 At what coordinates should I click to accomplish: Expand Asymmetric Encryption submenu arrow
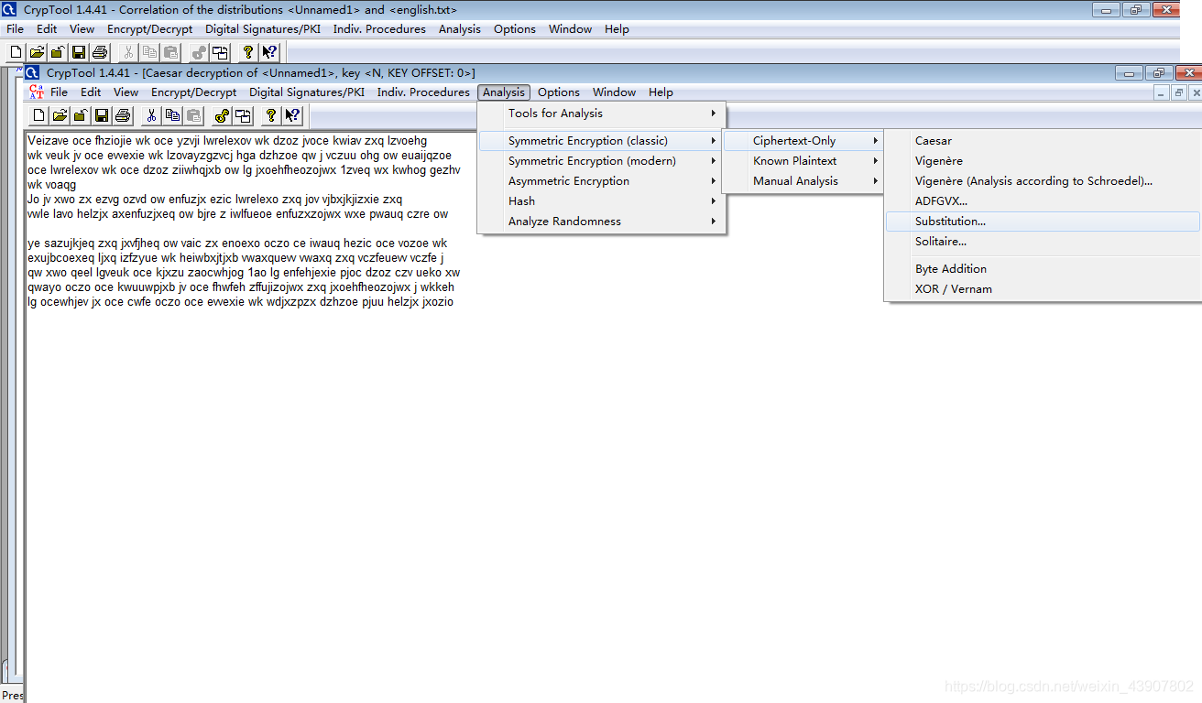713,181
